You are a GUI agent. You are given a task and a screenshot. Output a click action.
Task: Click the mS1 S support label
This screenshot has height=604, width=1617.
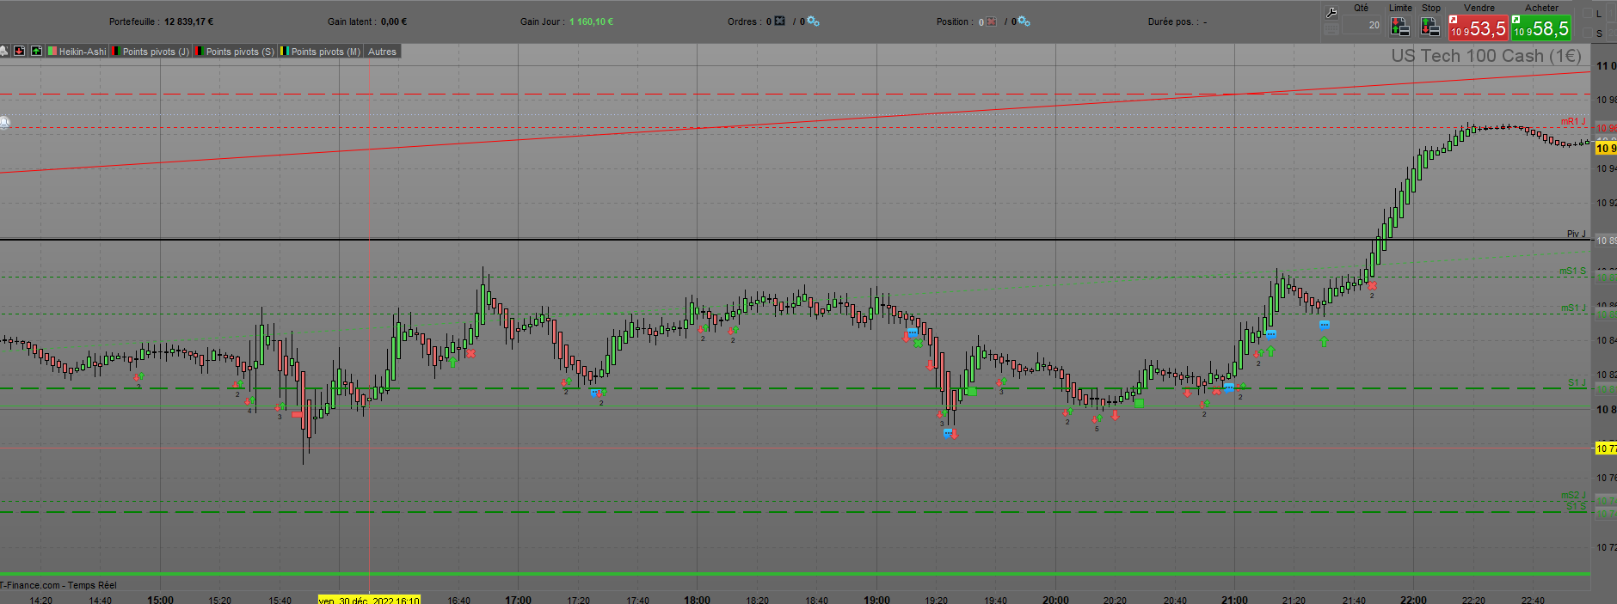pyautogui.click(x=1573, y=271)
